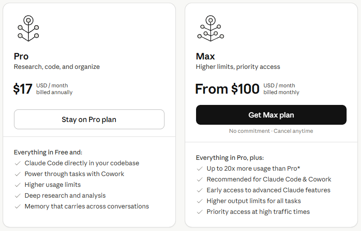Click the checkmark beside Higher output limits
The width and height of the screenshot is (361, 231).
point(200,201)
